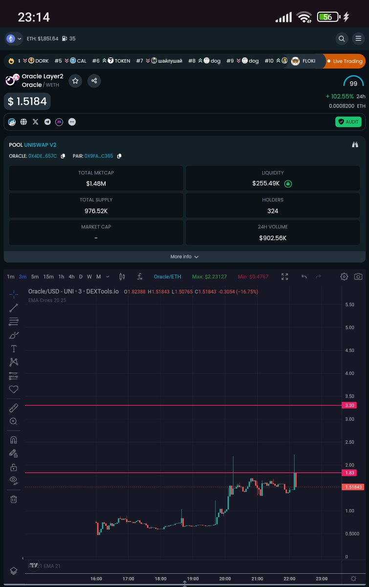Open hot pair #6 TOKEN

coord(111,61)
